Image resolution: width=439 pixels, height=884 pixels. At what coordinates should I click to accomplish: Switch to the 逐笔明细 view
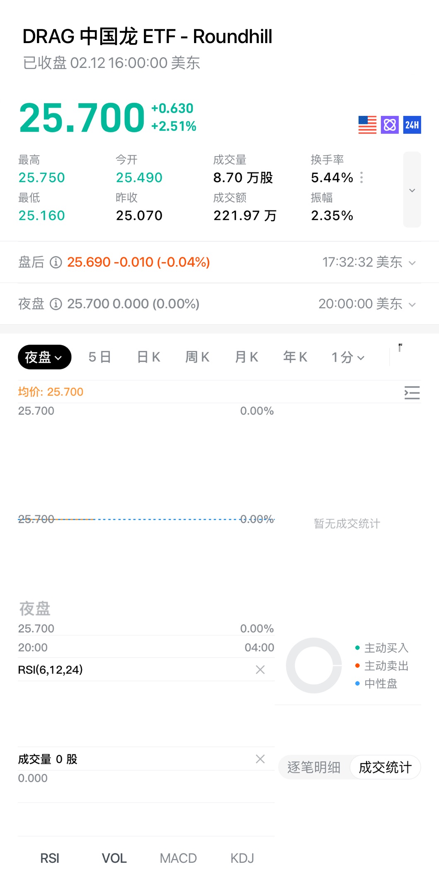tap(314, 767)
